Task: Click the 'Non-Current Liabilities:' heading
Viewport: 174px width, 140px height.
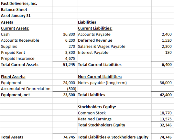Action: pos(100,77)
